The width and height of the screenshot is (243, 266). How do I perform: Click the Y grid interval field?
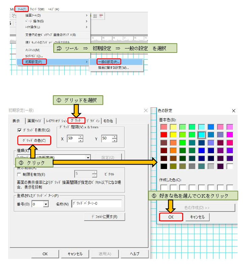(107, 138)
